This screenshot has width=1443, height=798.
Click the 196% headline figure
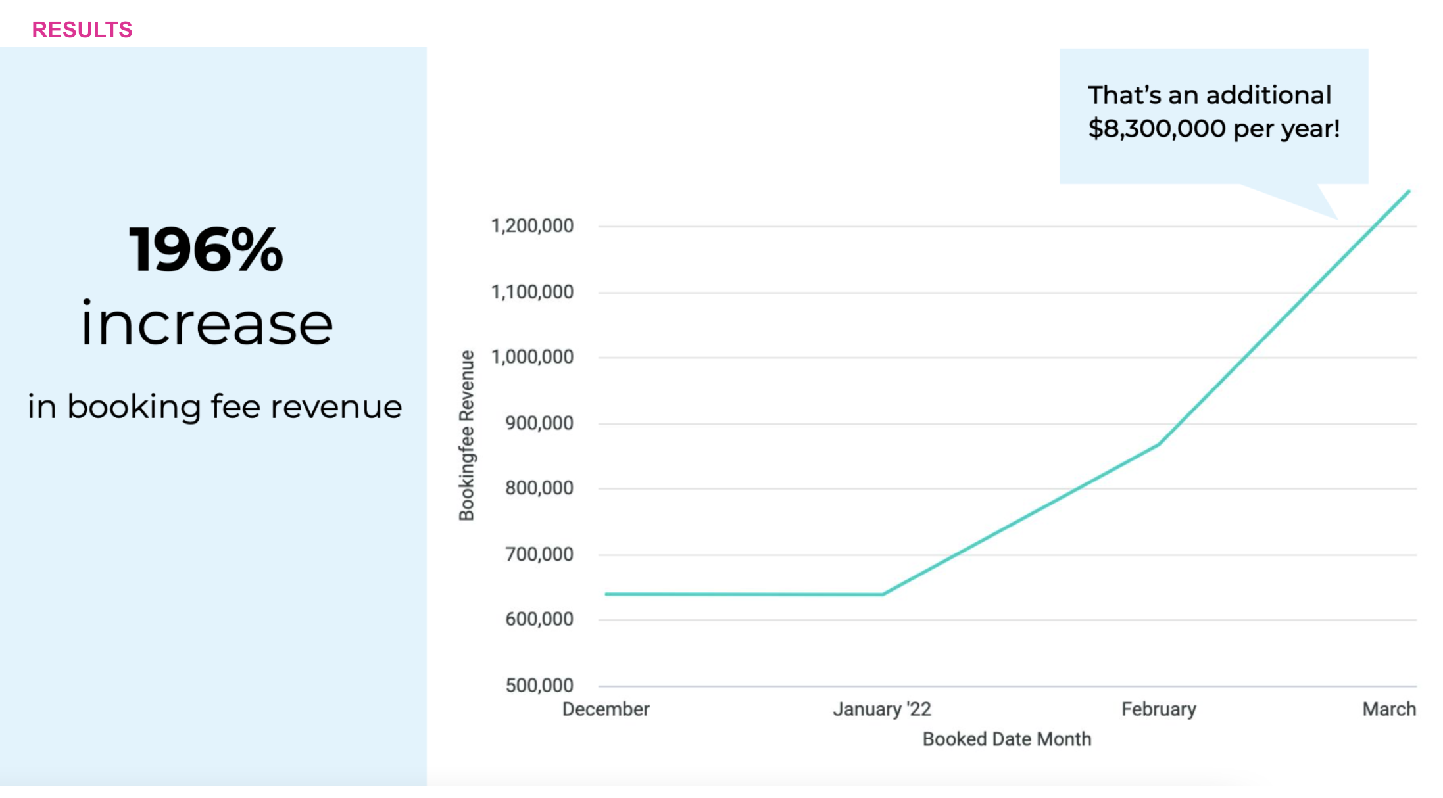(x=206, y=250)
